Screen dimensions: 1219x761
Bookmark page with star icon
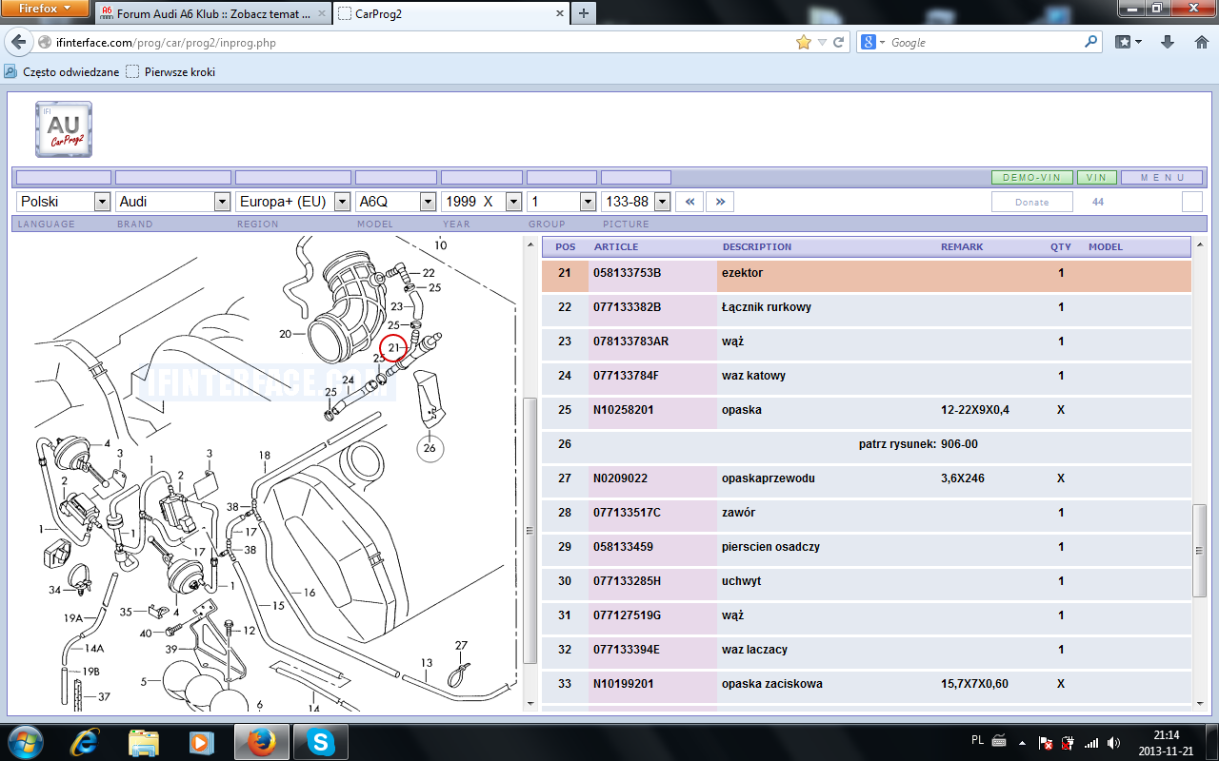803,43
